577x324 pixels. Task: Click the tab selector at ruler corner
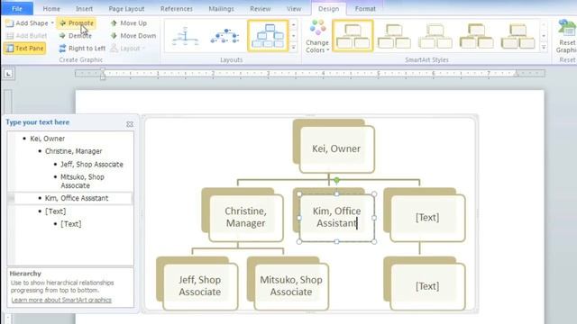pos(8,74)
